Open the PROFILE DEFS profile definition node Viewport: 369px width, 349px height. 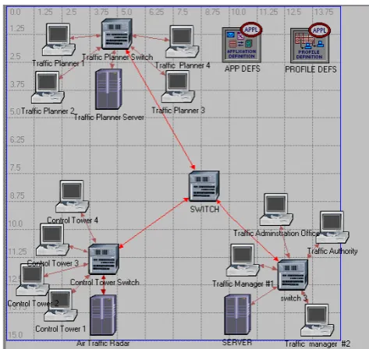pyautogui.click(x=310, y=44)
